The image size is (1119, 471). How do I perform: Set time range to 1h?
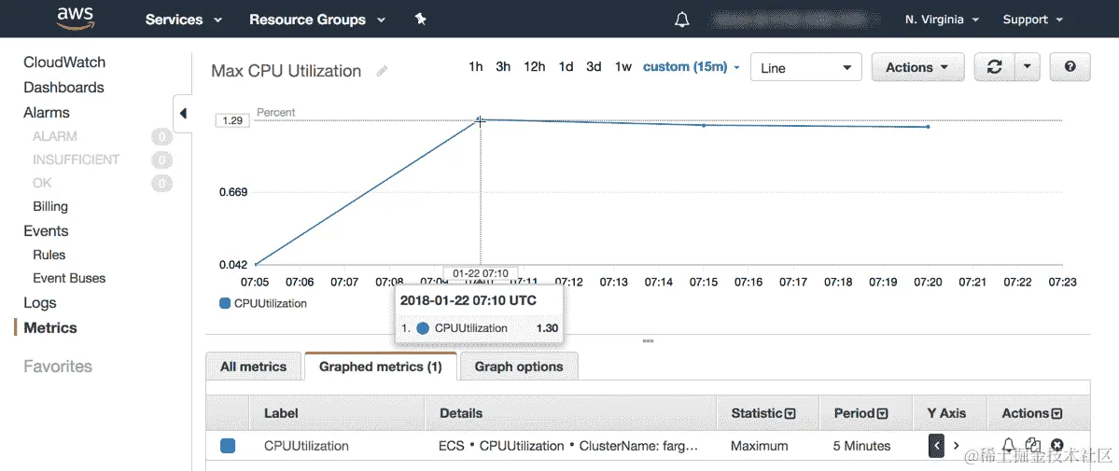click(476, 67)
